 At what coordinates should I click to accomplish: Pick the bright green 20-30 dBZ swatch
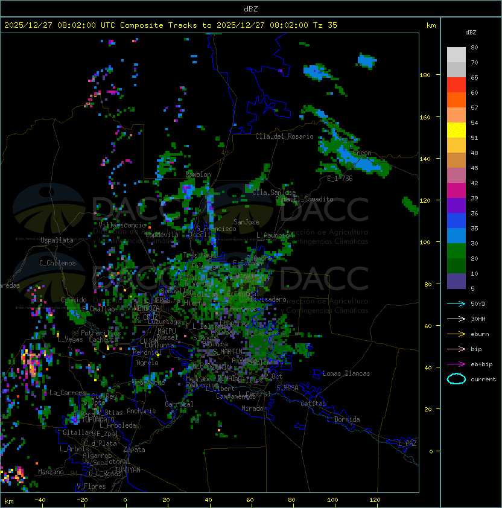(x=456, y=251)
